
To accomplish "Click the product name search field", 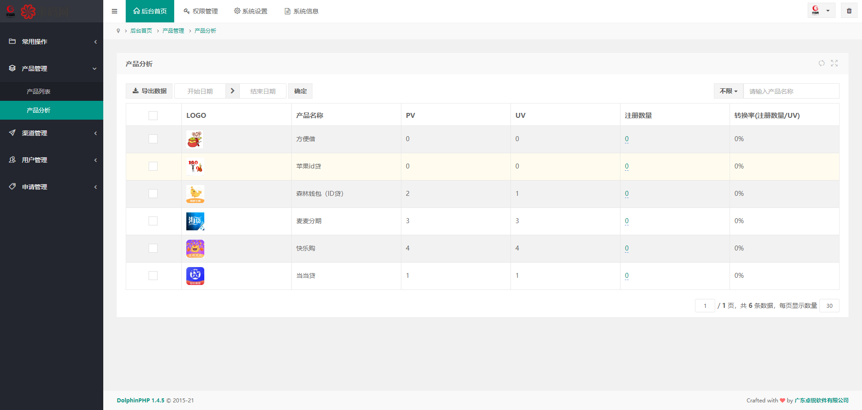I will [791, 91].
